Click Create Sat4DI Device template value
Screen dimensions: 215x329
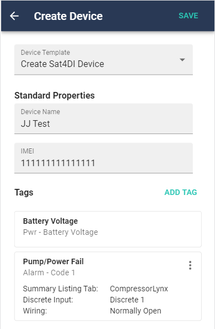pos(63,64)
